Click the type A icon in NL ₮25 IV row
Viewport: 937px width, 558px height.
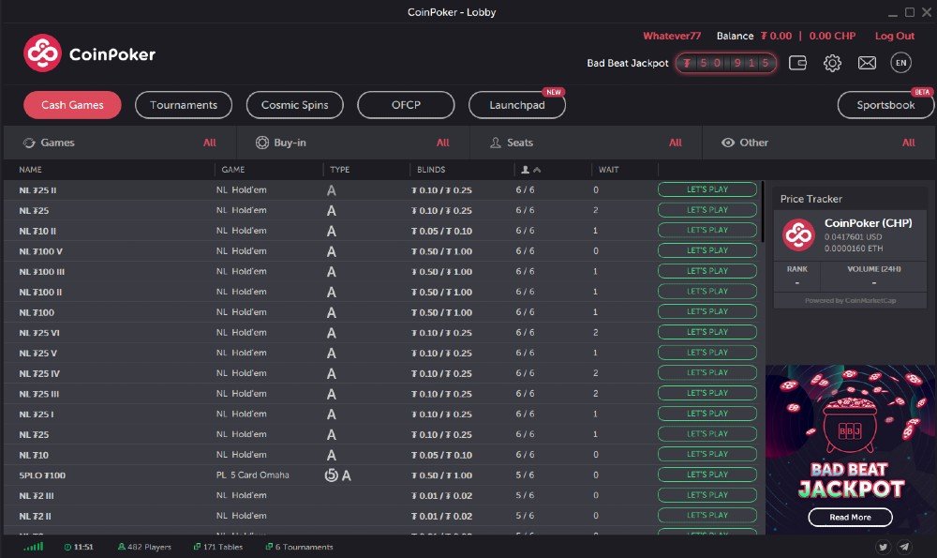[x=332, y=374]
